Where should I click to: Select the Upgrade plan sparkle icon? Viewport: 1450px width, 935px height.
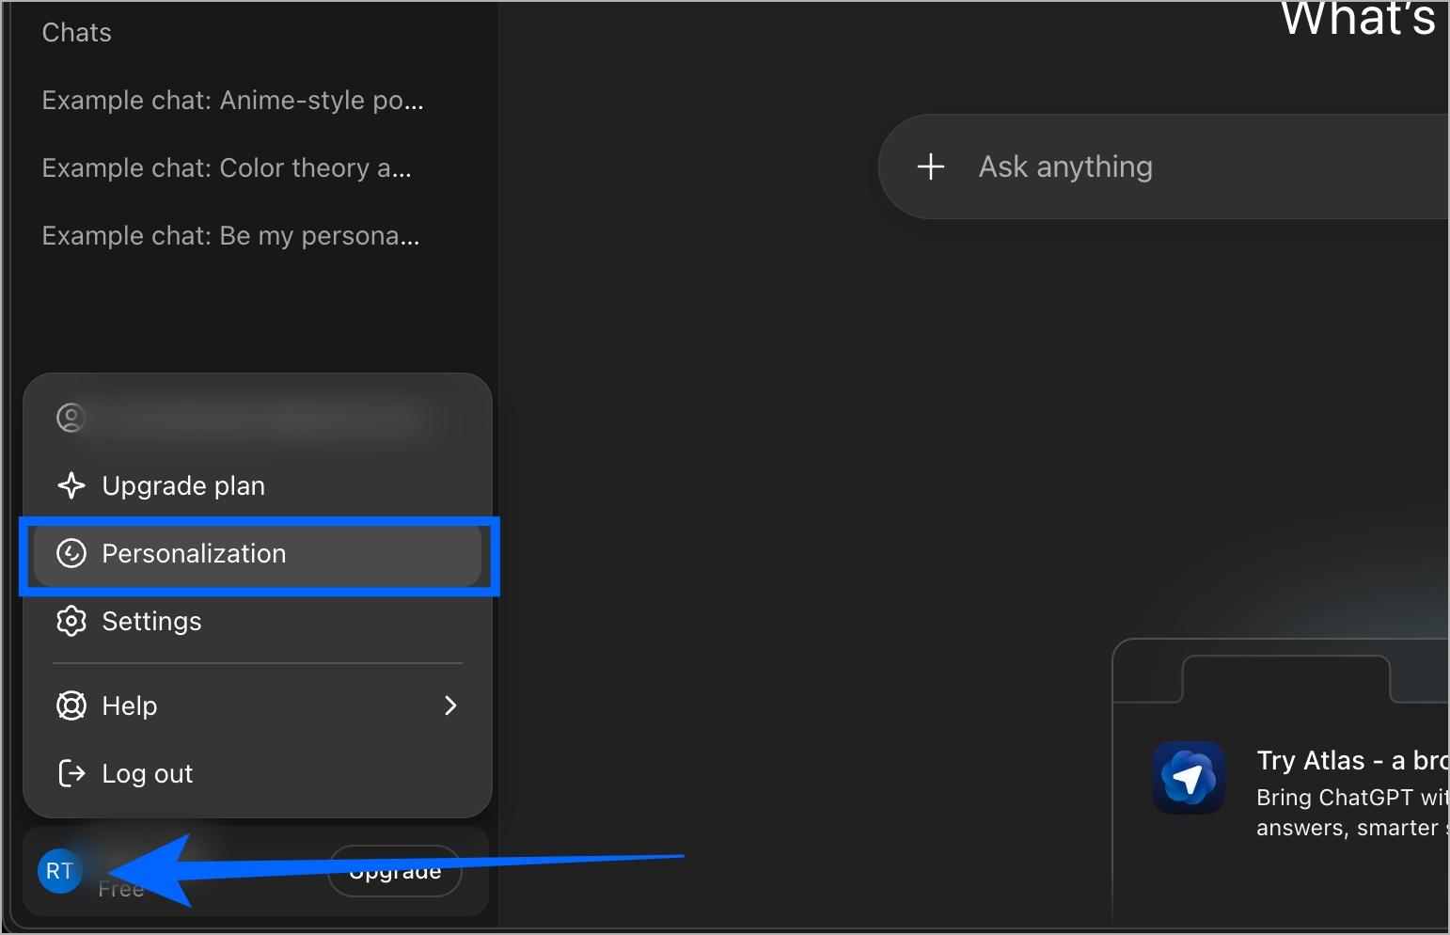tap(71, 486)
